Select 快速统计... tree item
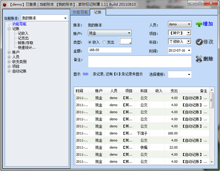Screen dimensions: 220x171 (27, 48)
